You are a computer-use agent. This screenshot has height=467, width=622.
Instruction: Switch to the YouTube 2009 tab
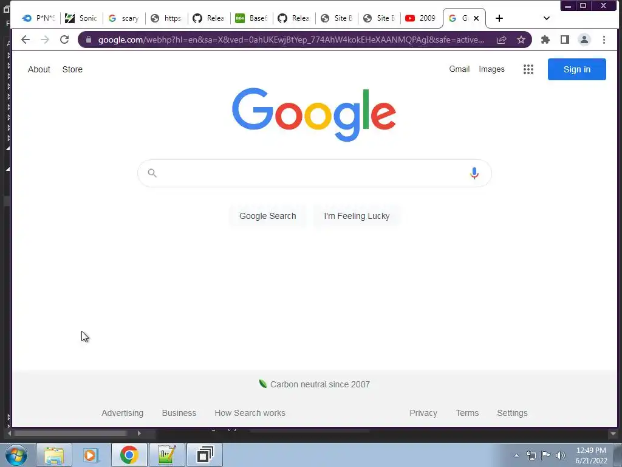[422, 18]
